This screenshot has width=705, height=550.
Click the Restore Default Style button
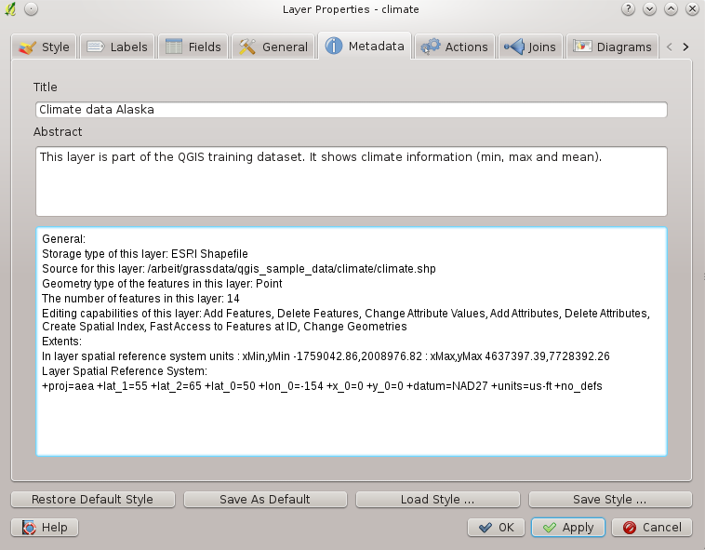92,500
